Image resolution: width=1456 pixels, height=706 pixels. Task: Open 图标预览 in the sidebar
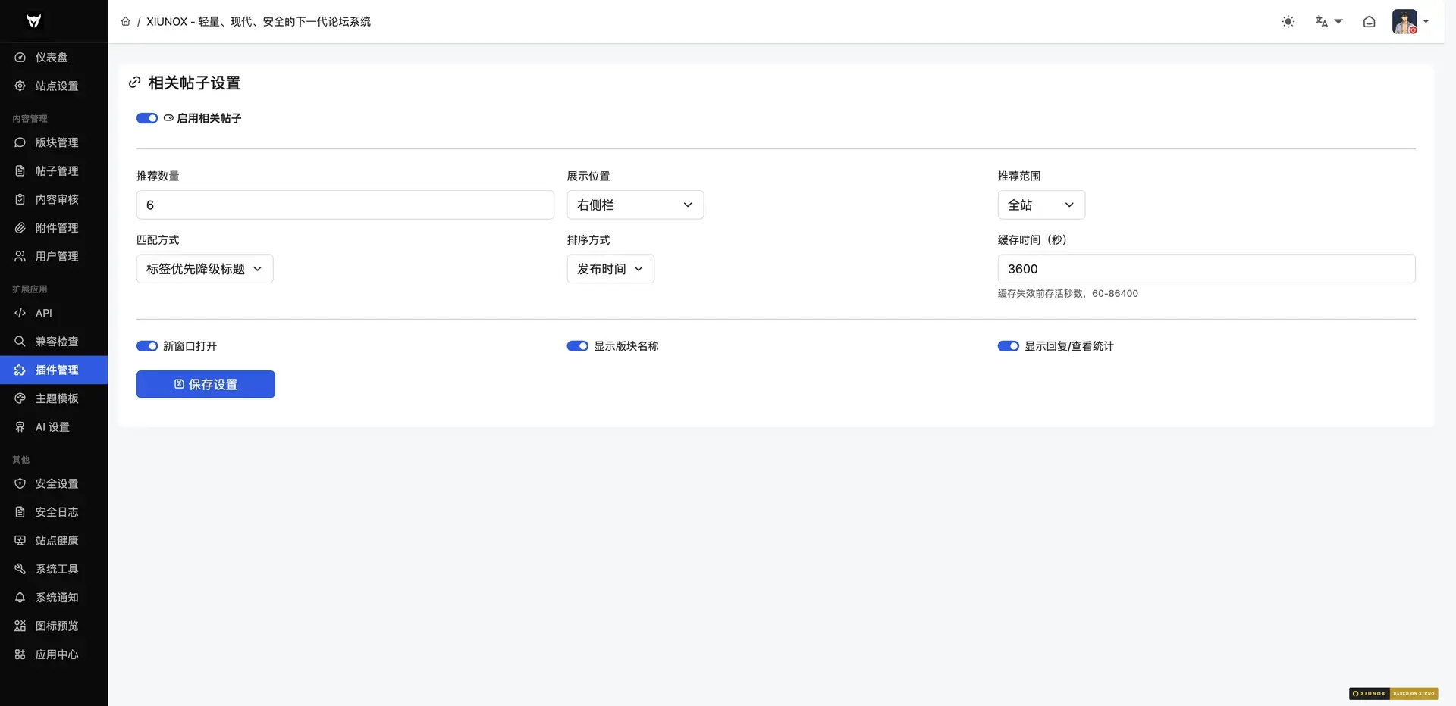tap(54, 626)
